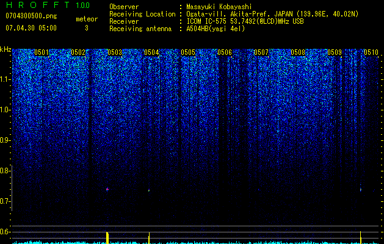Image resolution: width=384 pixels, height=244 pixels.
Task: Click the filename 0704300500.png
Action: 31,16
